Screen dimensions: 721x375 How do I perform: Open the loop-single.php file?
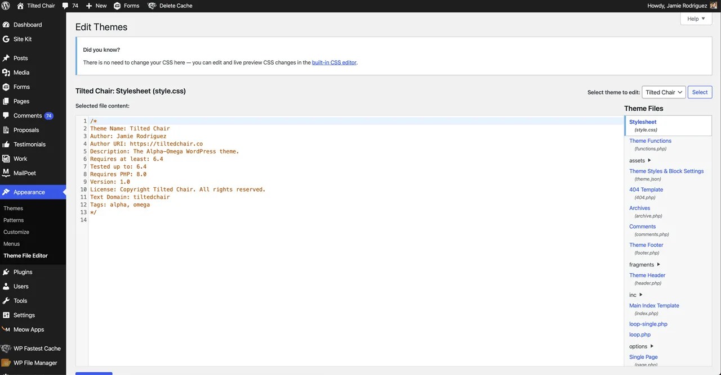click(x=648, y=324)
